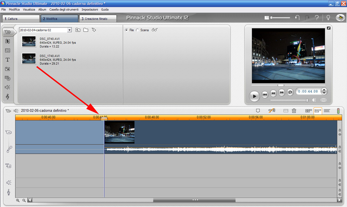Play the preview
The width and height of the screenshot is (347, 207).
pyautogui.click(x=254, y=96)
